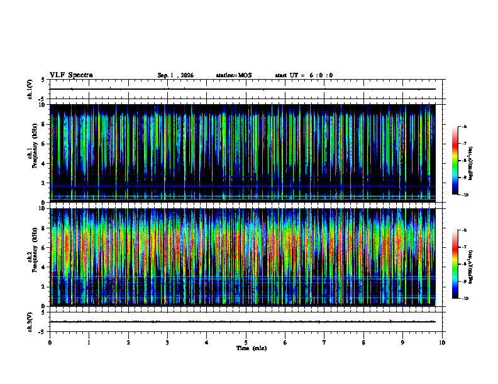Screen dimensions: 498x384
Task: Click the -6 label on upper color scale
Action: tap(463, 126)
